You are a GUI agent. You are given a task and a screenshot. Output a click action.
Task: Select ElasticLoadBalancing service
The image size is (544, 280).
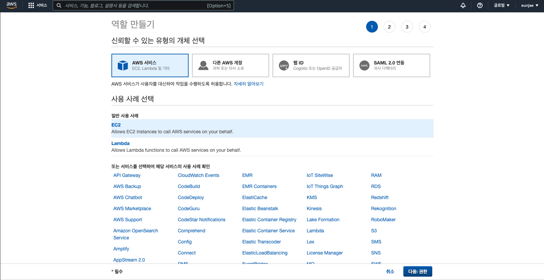pos(265,253)
